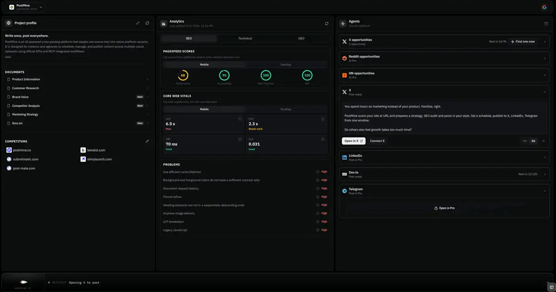Switch to the Technical analytics tab

(x=245, y=38)
